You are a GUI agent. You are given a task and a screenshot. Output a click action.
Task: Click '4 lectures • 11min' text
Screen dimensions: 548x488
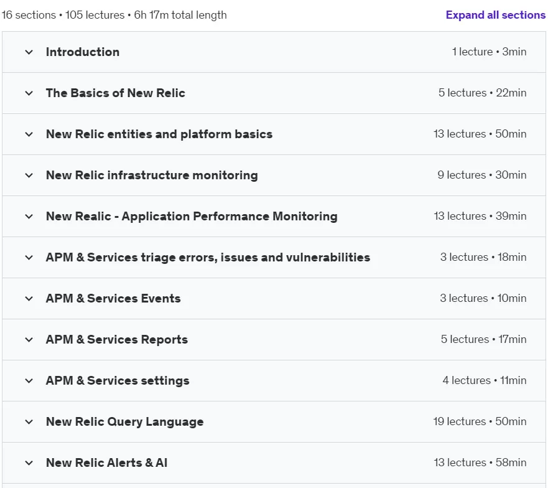point(485,380)
